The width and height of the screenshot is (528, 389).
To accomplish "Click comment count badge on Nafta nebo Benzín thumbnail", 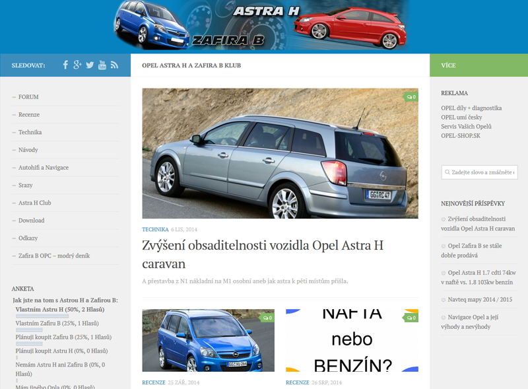I will coord(411,318).
